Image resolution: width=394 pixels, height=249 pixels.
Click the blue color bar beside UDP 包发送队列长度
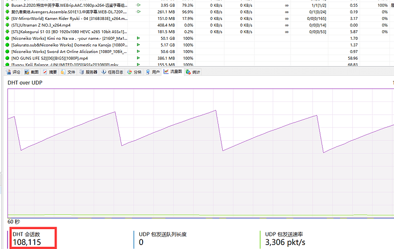click(x=134, y=239)
